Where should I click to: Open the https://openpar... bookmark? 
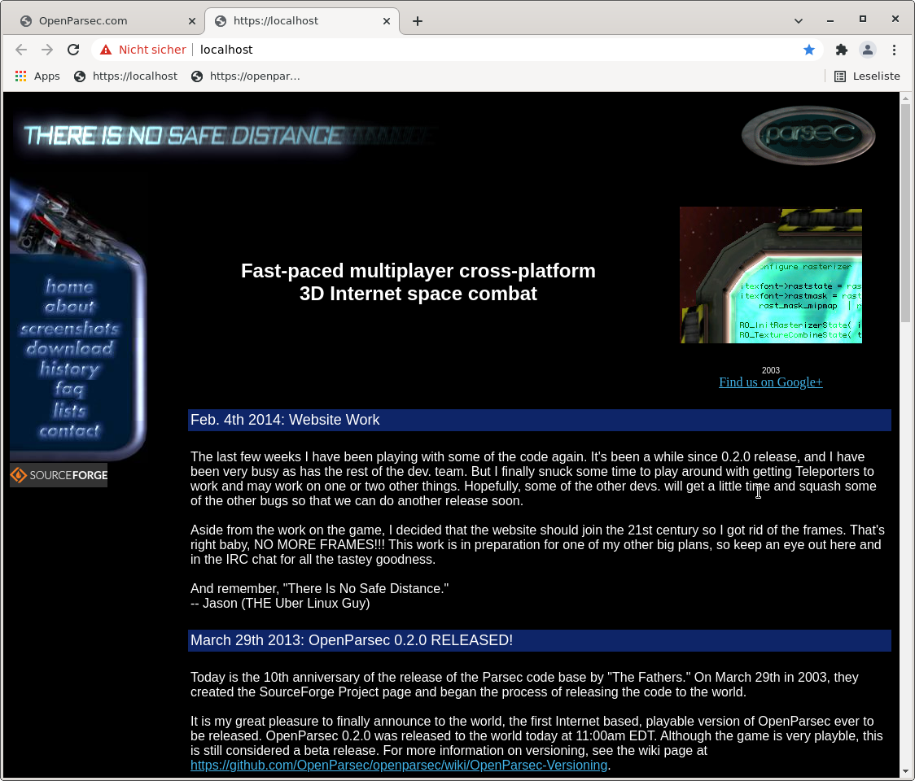(x=246, y=76)
